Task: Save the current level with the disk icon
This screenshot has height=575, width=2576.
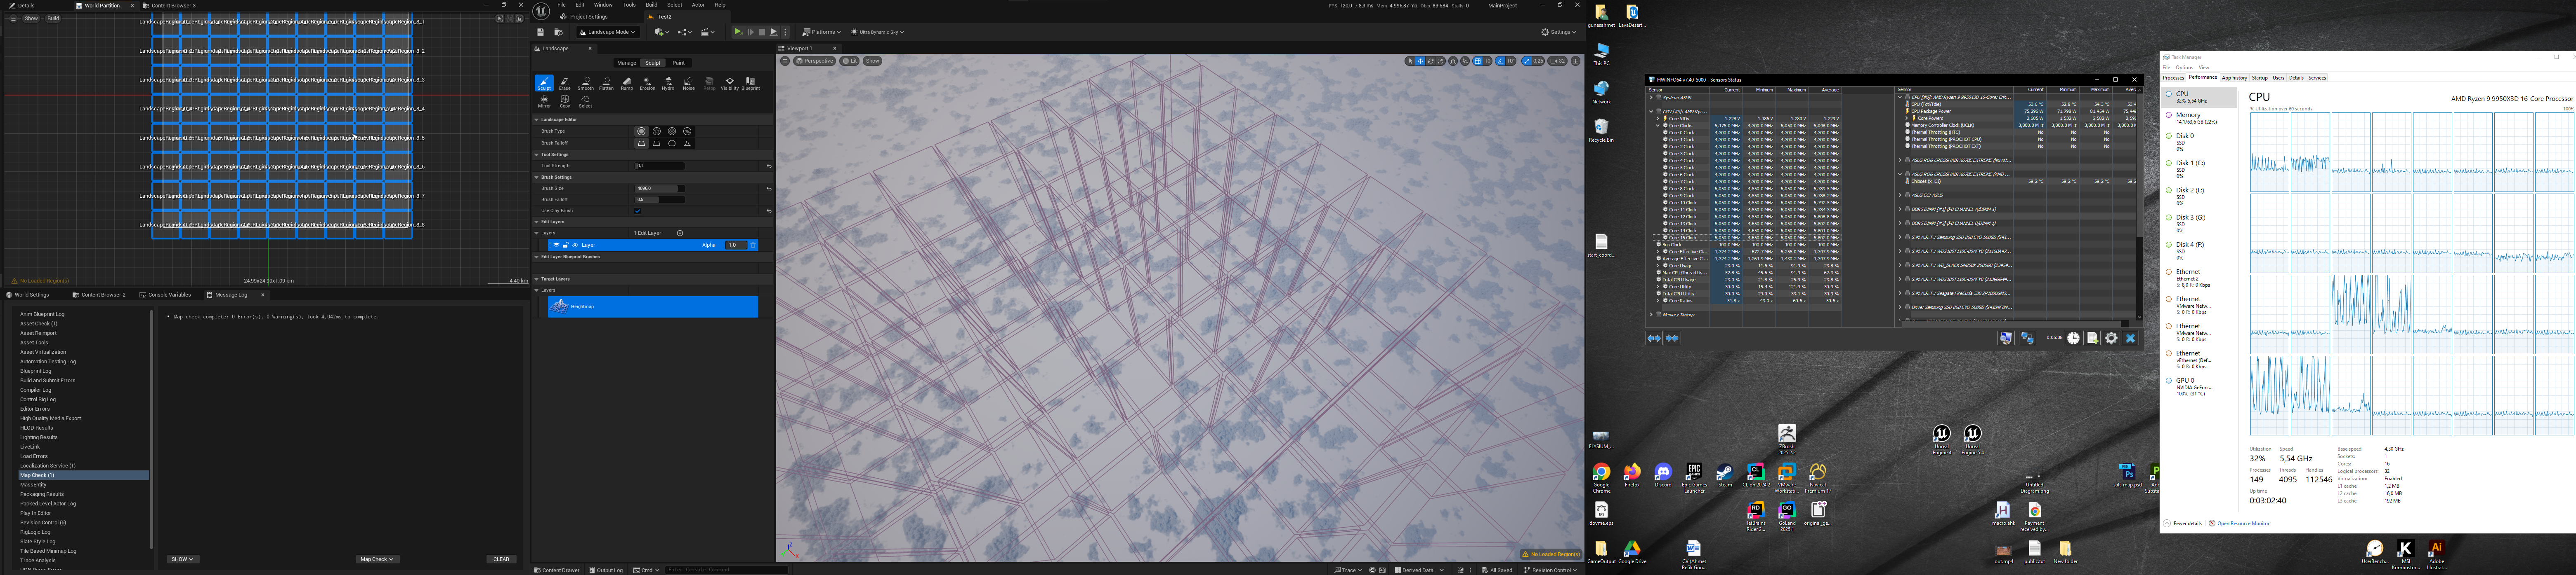Action: coord(541,32)
